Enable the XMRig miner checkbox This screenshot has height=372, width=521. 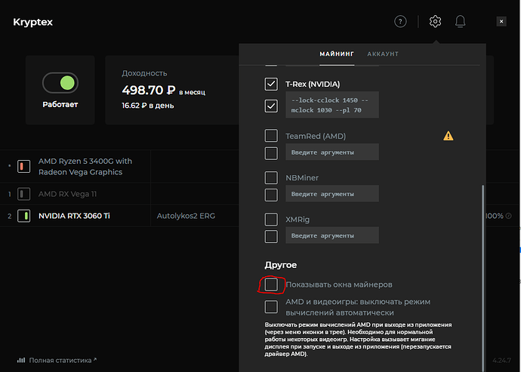[271, 220]
